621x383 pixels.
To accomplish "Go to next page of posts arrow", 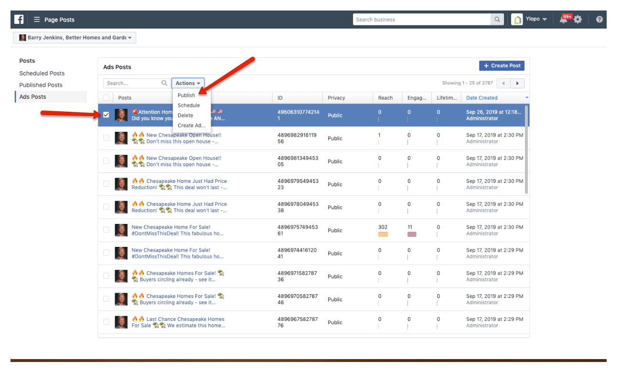I will pyautogui.click(x=517, y=83).
